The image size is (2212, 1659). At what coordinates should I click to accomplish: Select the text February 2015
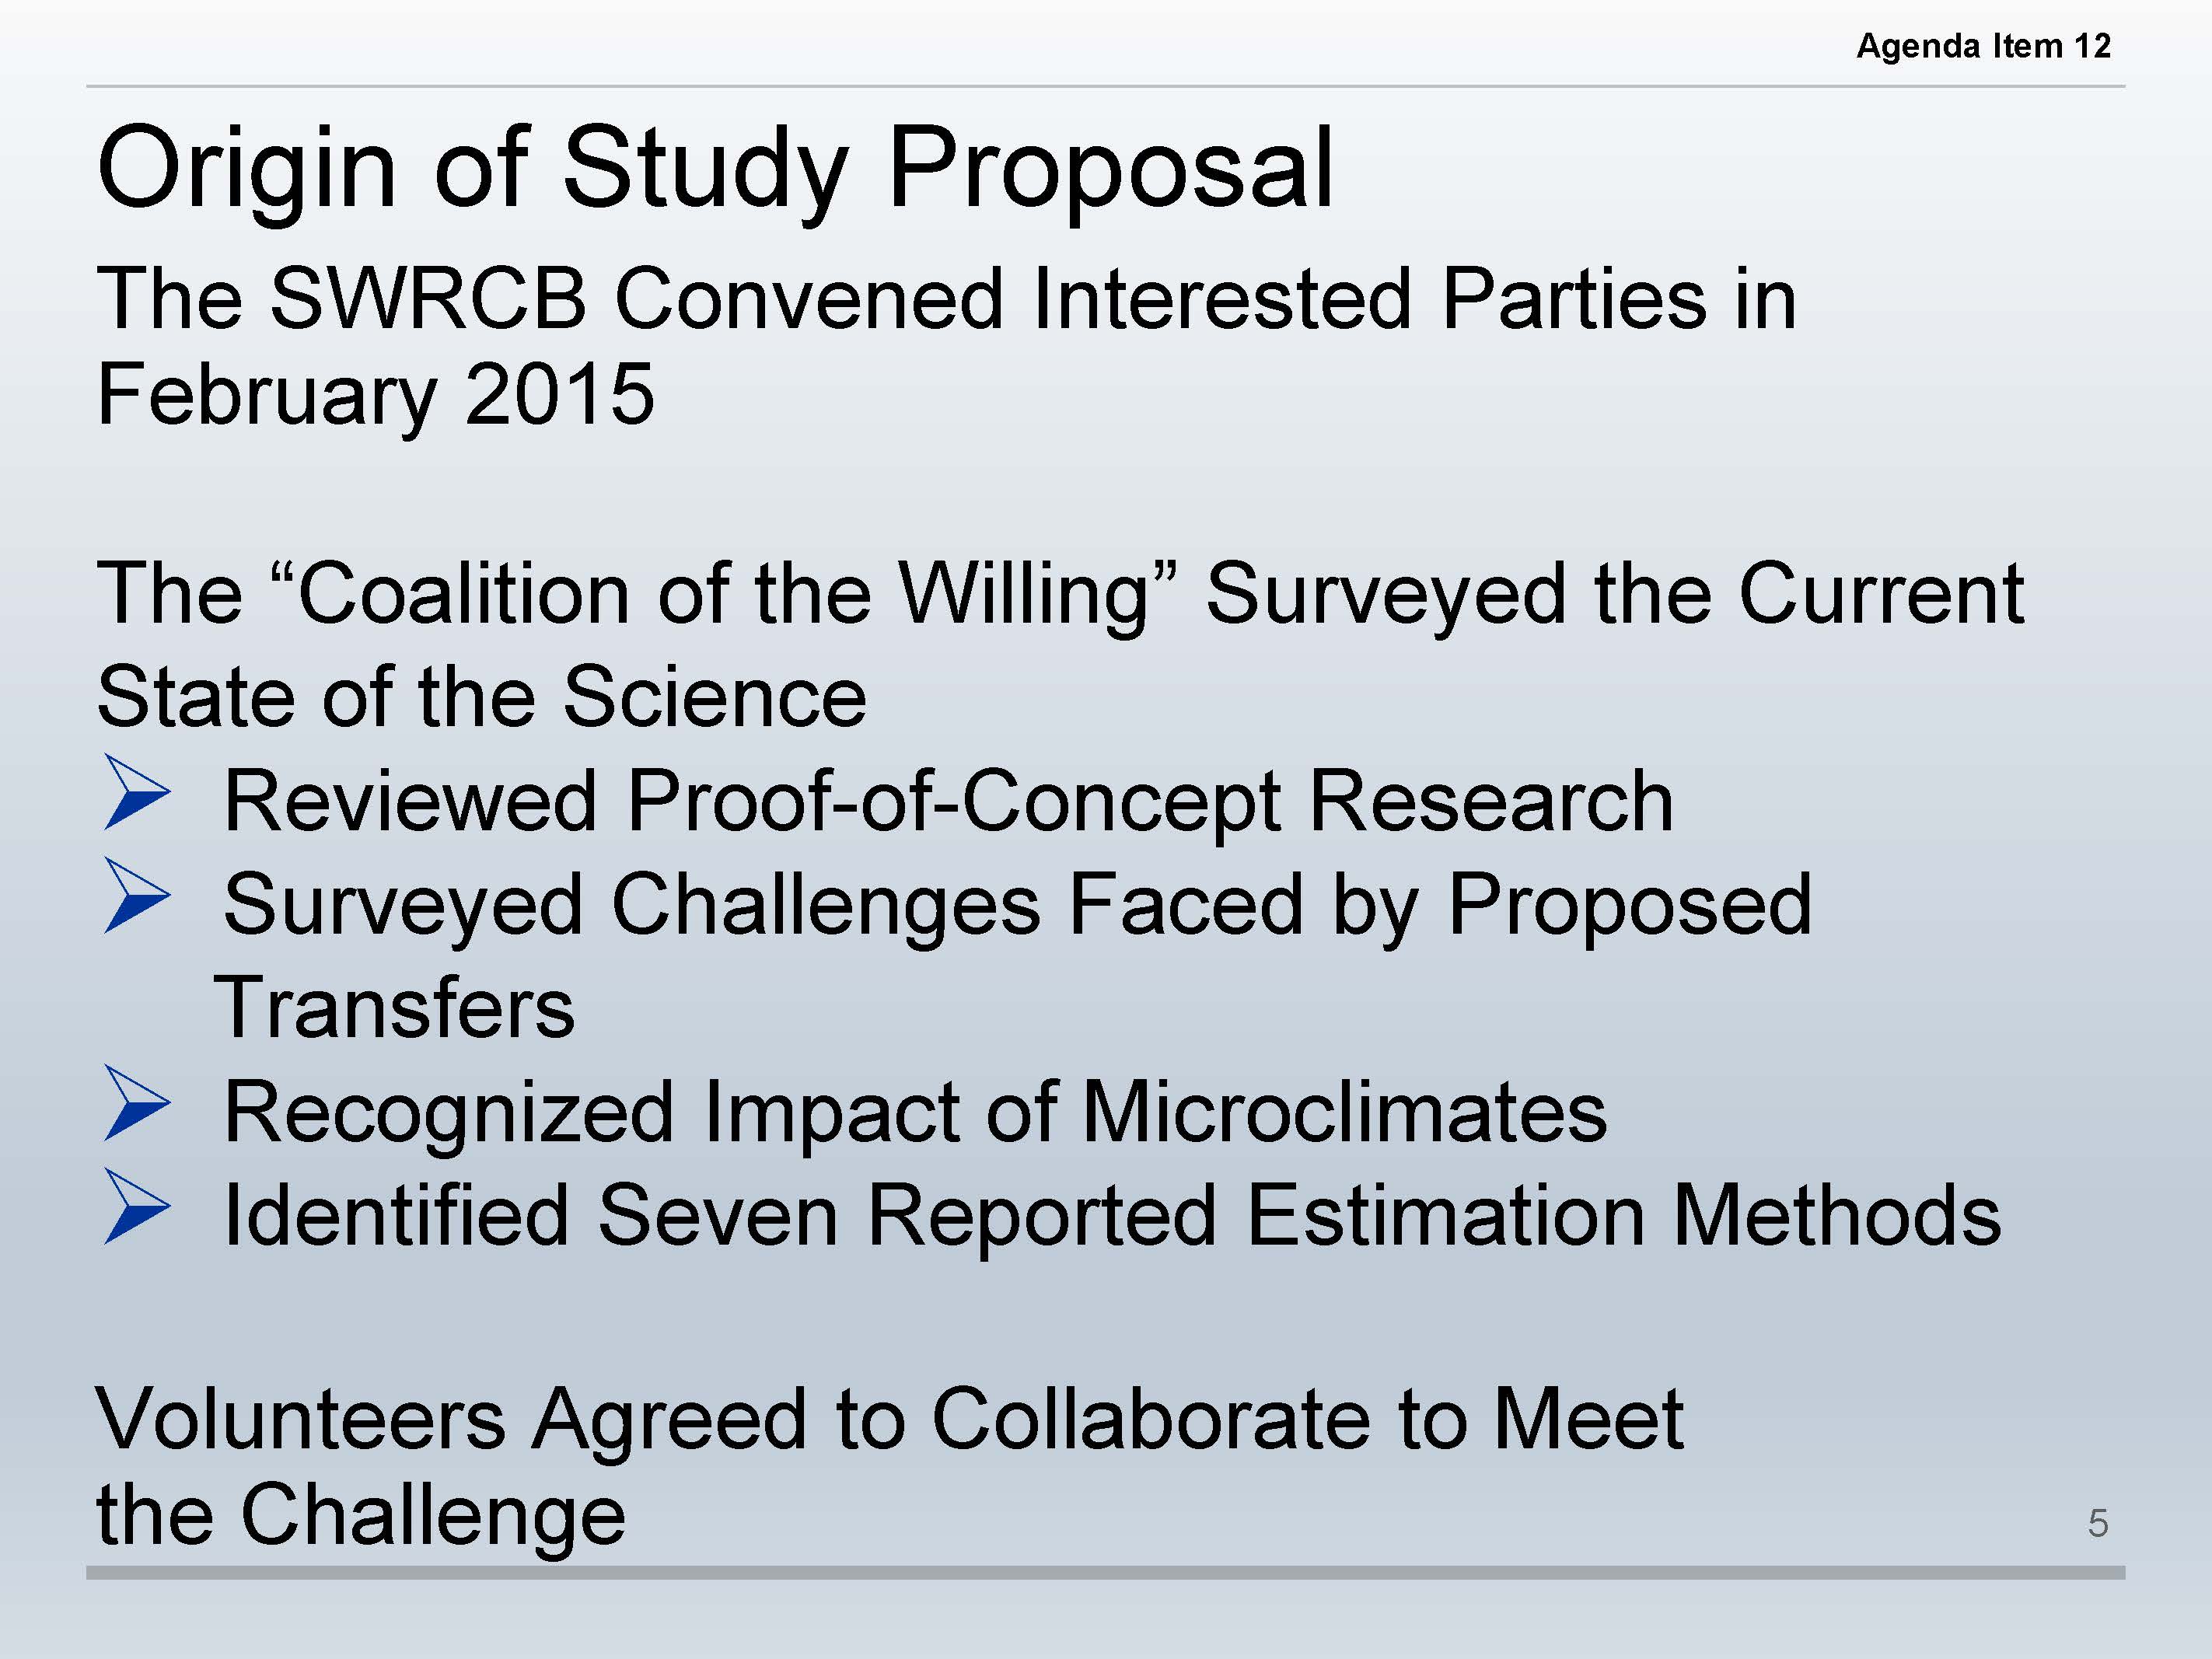[x=376, y=395]
